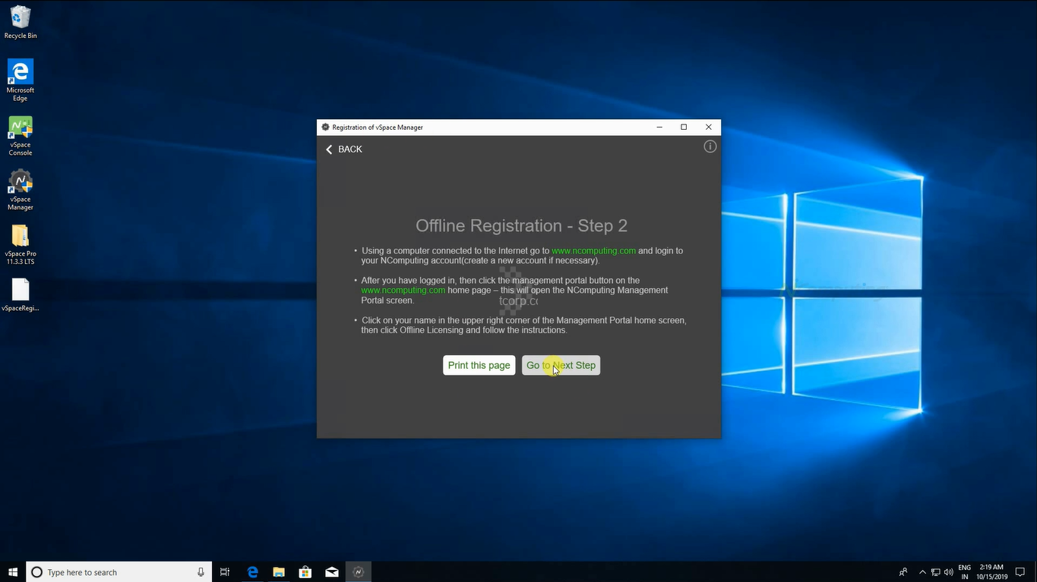The width and height of the screenshot is (1037, 582).
Task: Click the Print this page button
Action: tap(479, 365)
